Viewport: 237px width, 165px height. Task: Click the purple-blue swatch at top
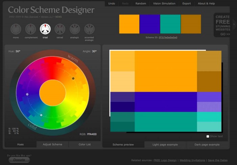pyautogui.click(x=150, y=24)
